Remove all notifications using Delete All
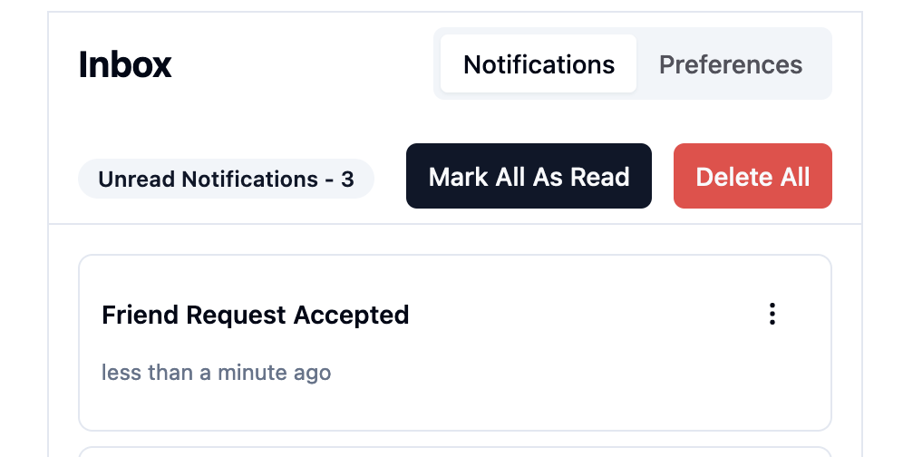This screenshot has height=457, width=903. (x=752, y=176)
